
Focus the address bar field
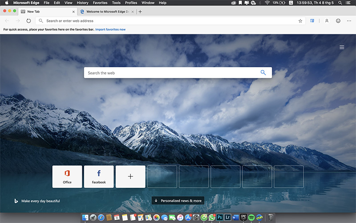169,21
